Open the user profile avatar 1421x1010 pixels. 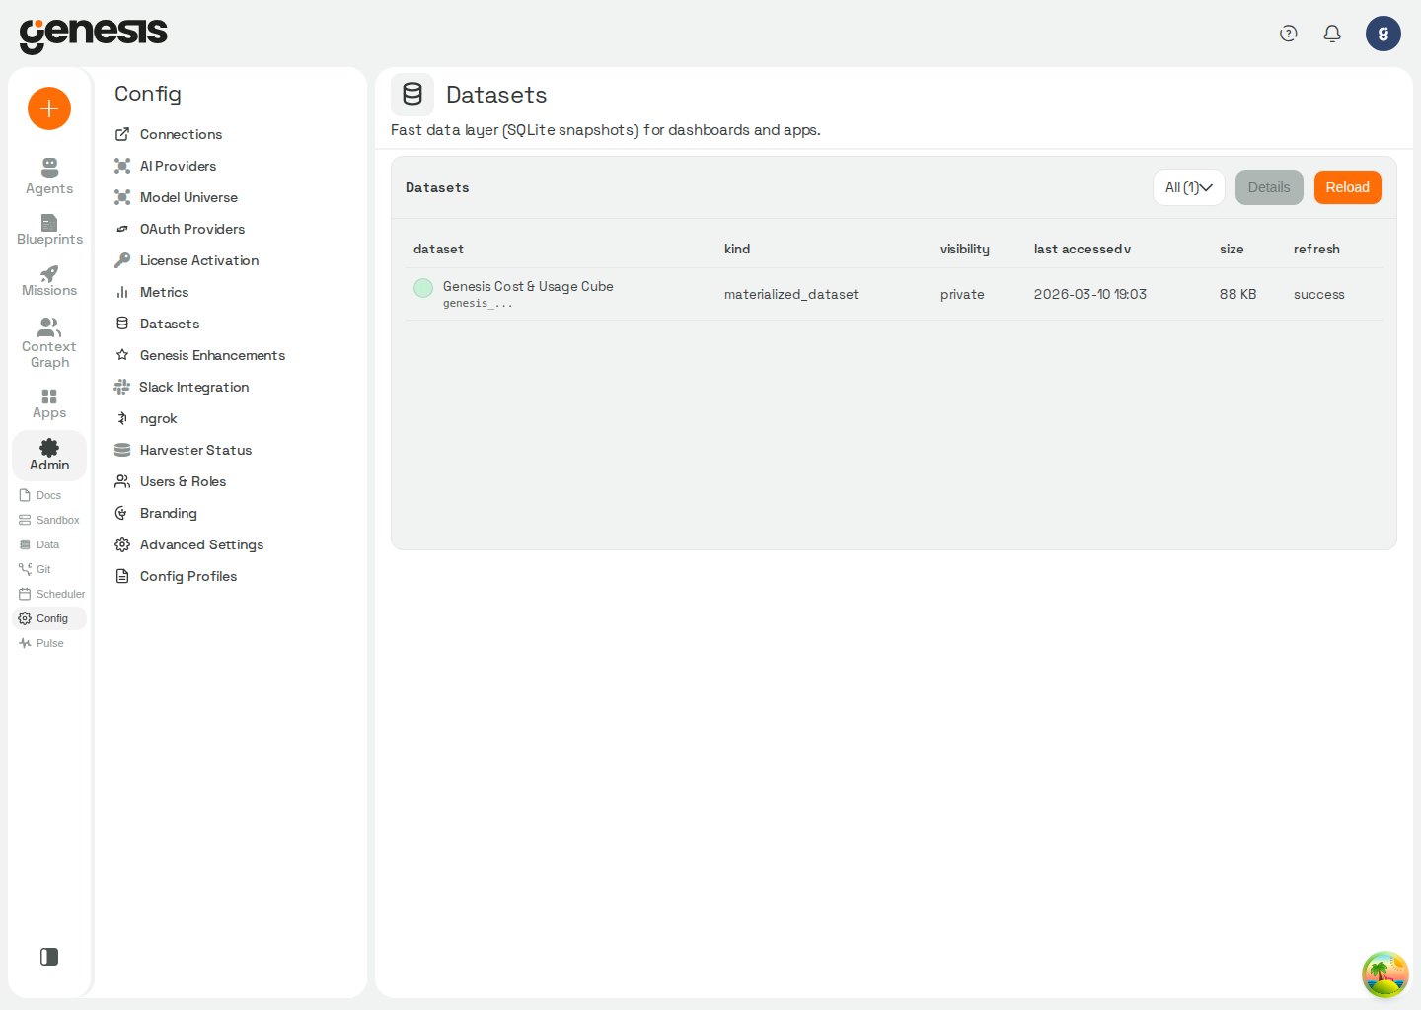[x=1384, y=34]
